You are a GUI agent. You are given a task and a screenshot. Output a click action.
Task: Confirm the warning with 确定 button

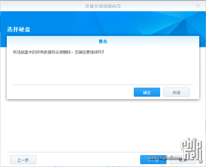pos(147,92)
